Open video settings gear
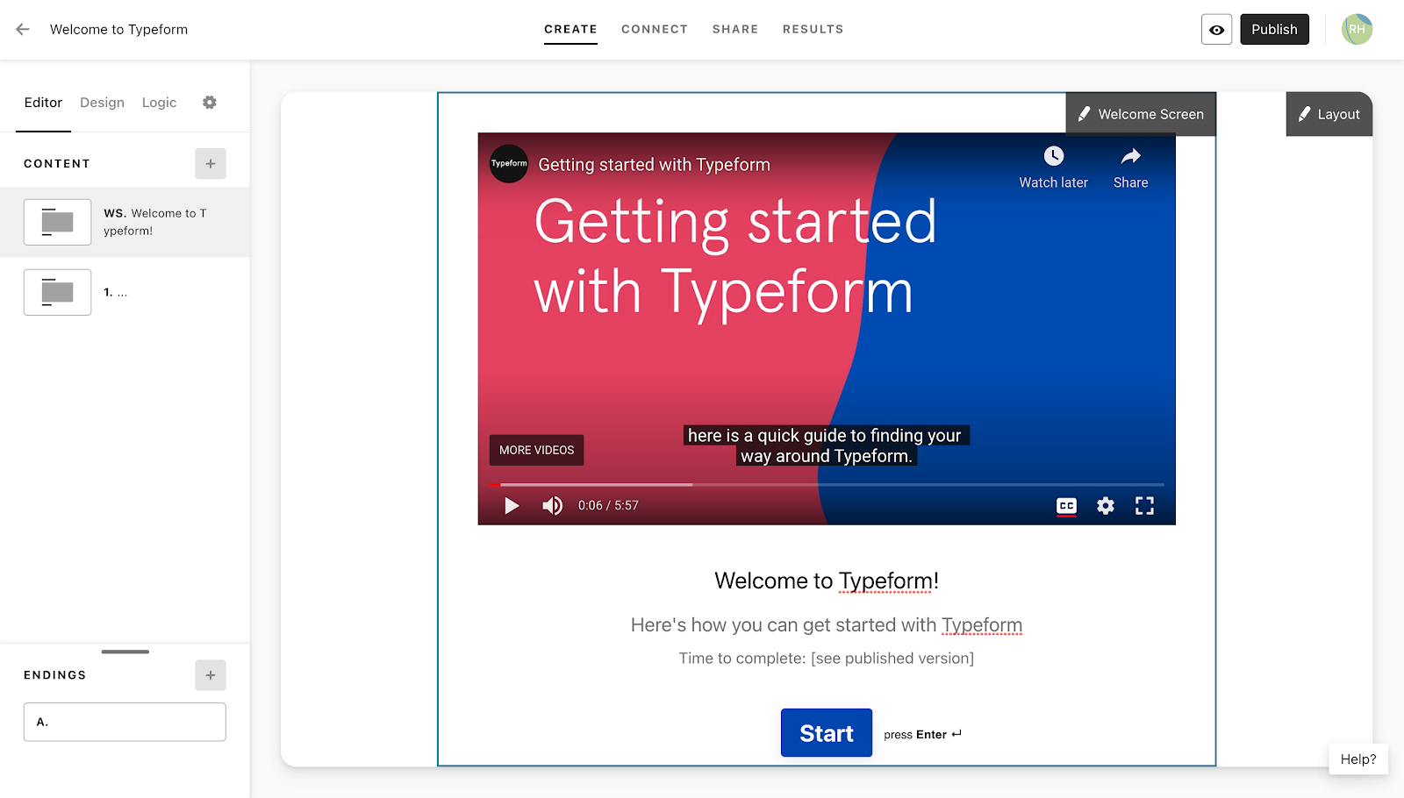 tap(1106, 506)
